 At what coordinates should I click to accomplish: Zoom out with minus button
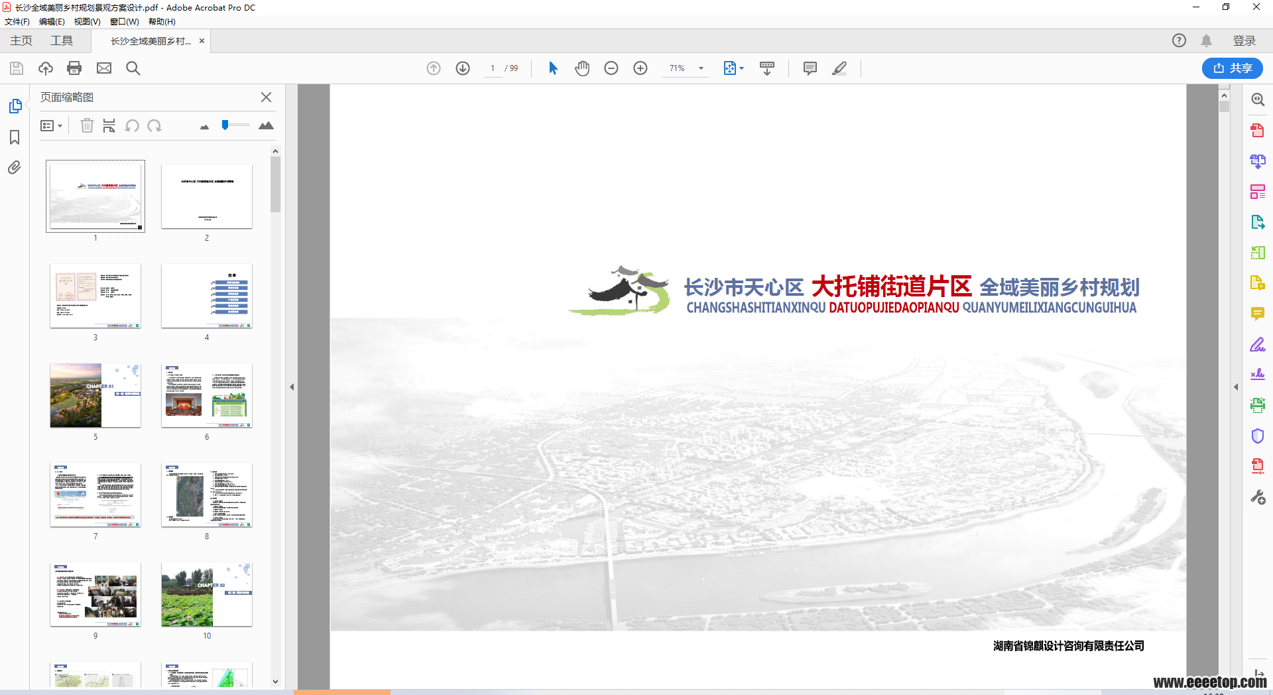coord(611,68)
